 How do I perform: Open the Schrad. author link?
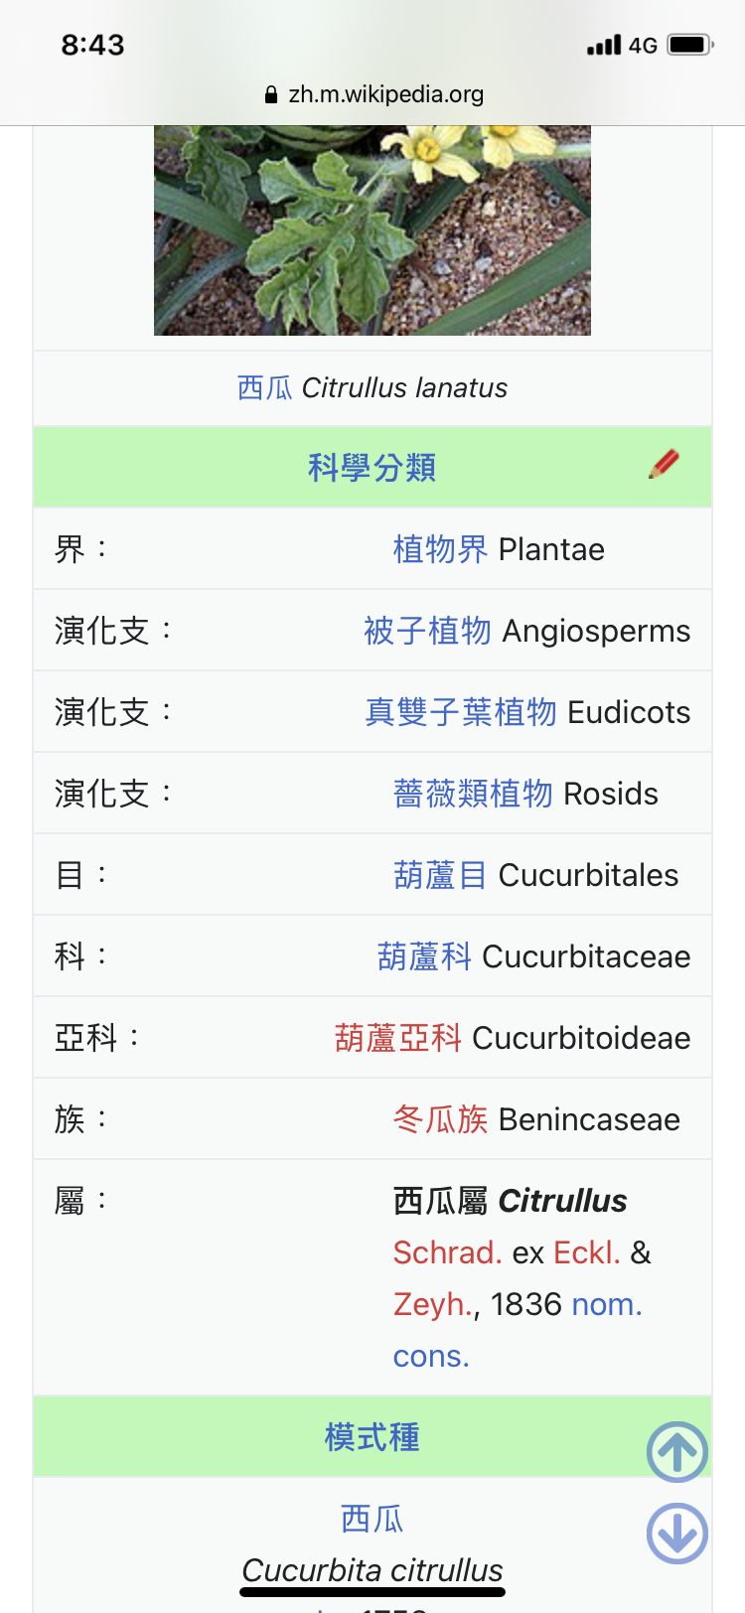click(x=447, y=1252)
